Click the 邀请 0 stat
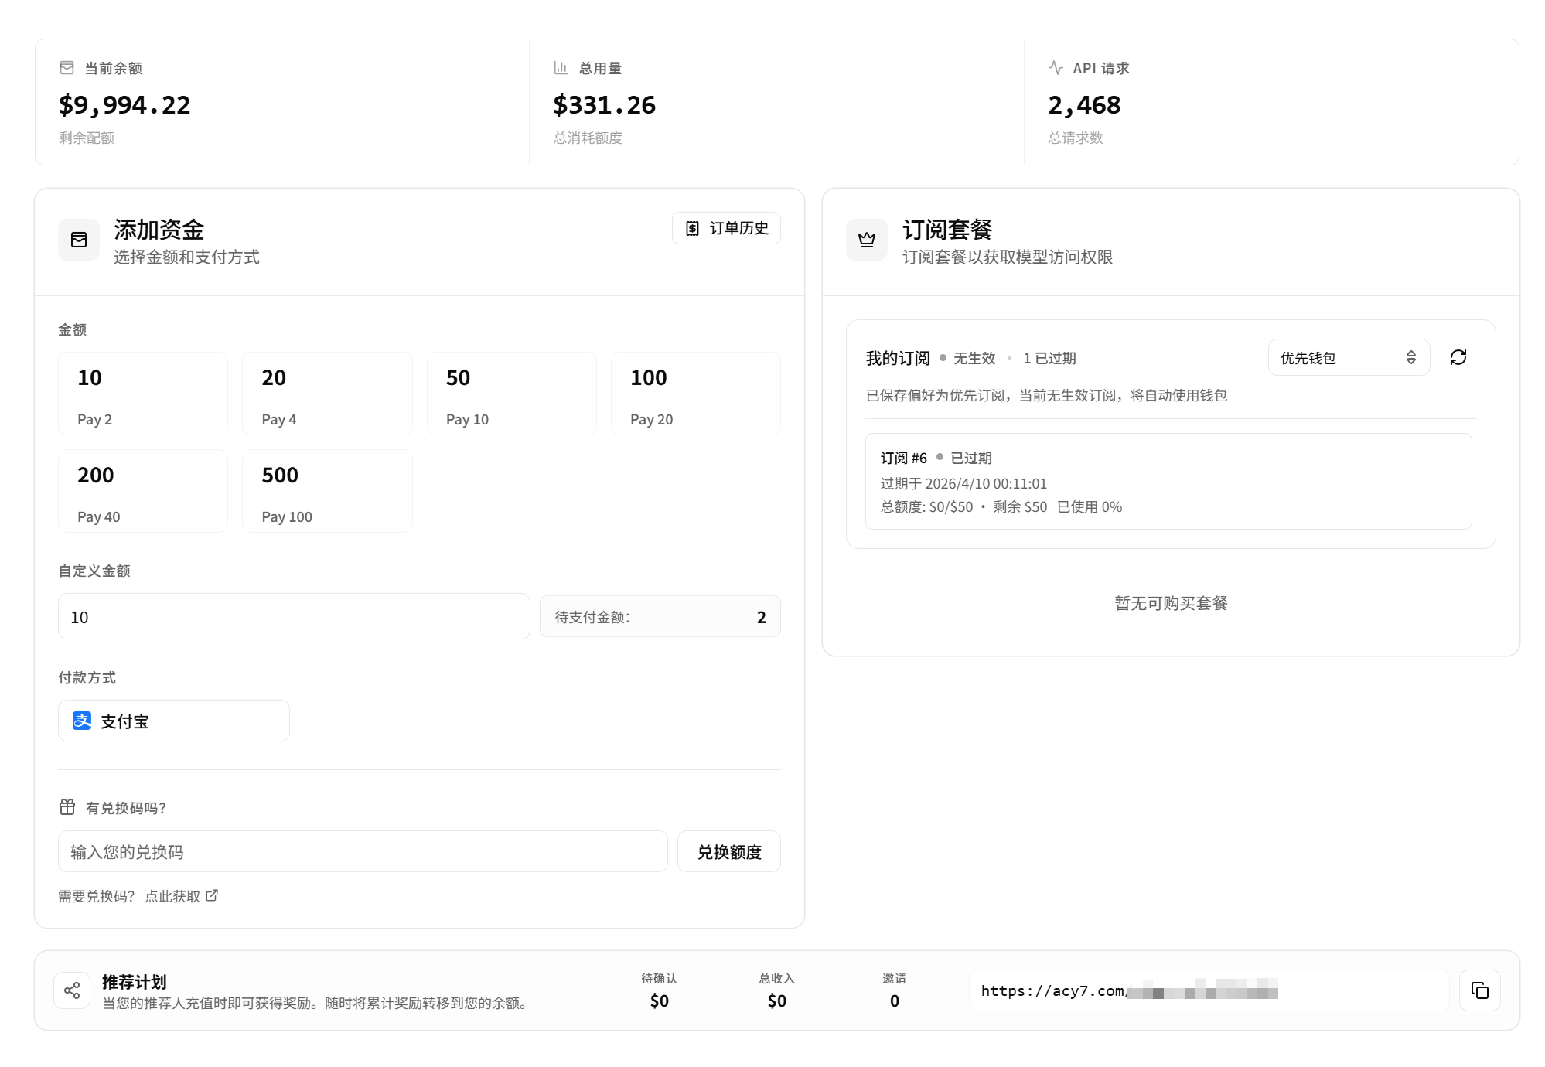 [894, 990]
